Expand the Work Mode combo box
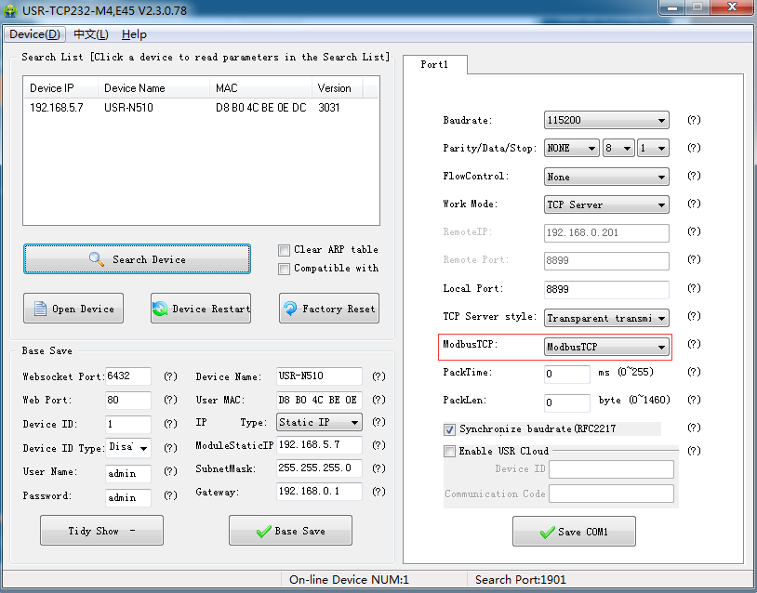 coord(606,204)
